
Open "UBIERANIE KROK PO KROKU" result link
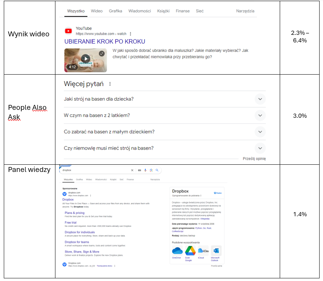pos(105,41)
